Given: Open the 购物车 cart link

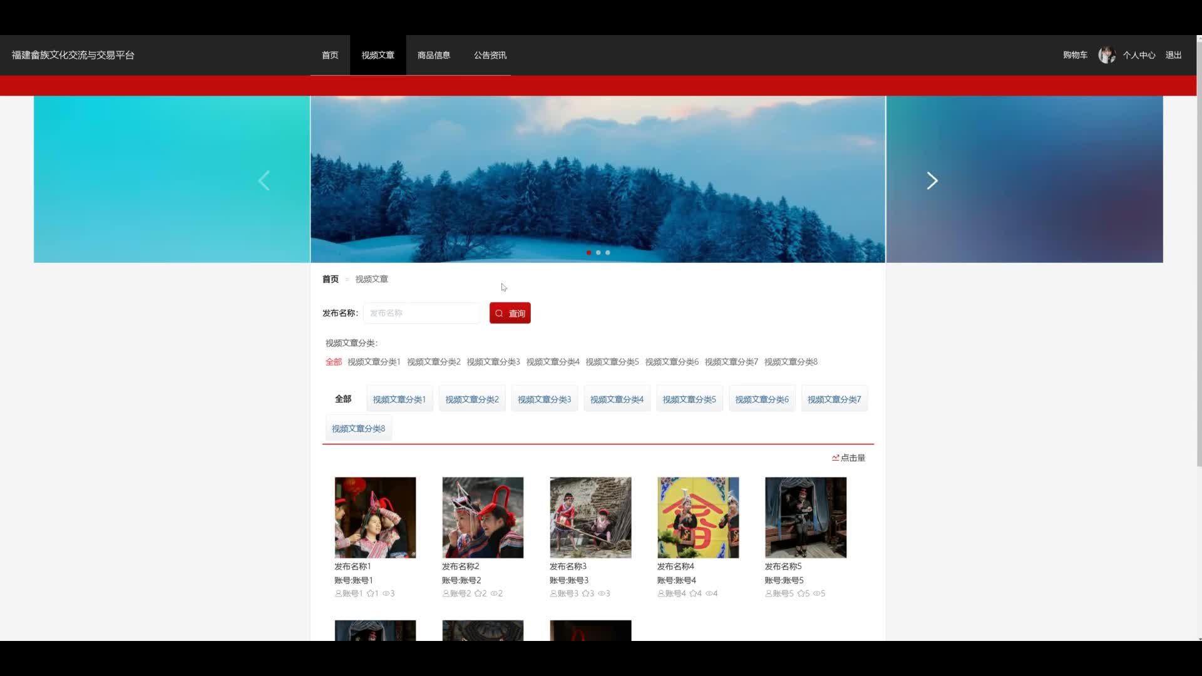Looking at the screenshot, I should (x=1075, y=55).
